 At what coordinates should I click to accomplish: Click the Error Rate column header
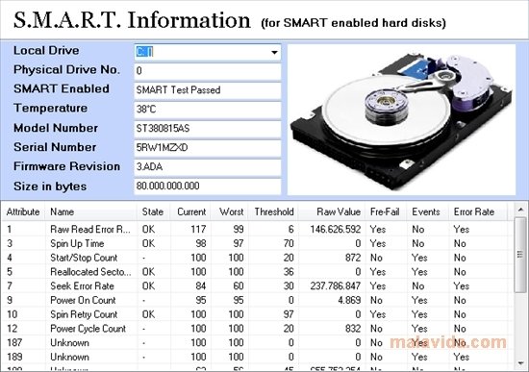pos(478,211)
